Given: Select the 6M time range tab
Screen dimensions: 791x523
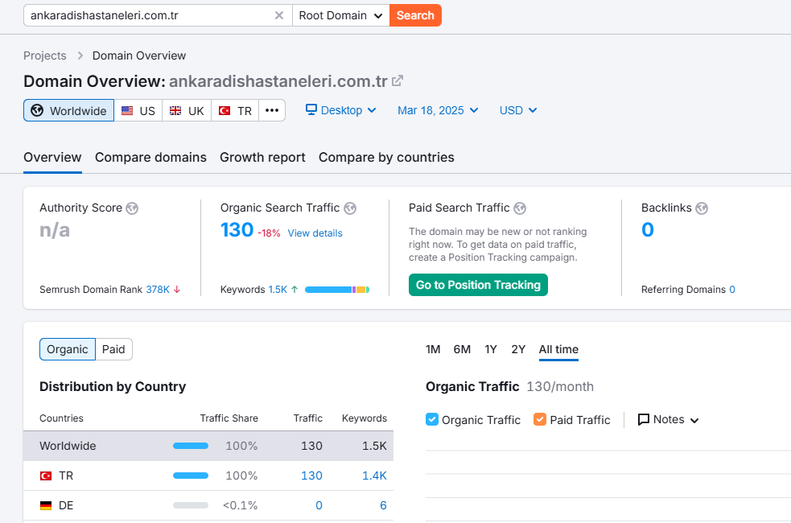Looking at the screenshot, I should (x=462, y=349).
